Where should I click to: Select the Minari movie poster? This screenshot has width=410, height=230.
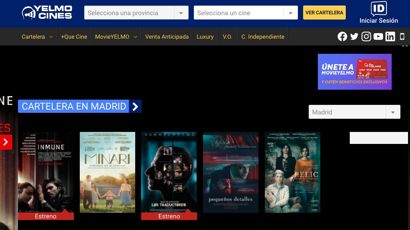107,173
